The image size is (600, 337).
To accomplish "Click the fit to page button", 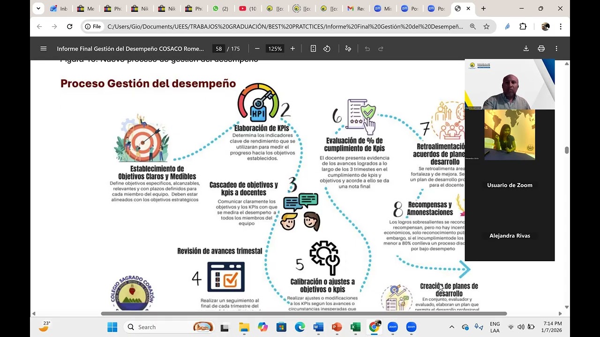I will pos(313,49).
